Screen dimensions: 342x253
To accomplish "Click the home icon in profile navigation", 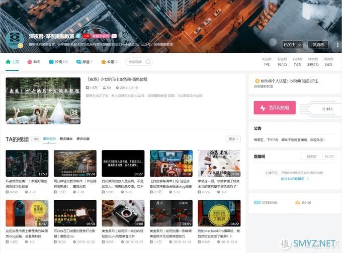I will pos(8,62).
